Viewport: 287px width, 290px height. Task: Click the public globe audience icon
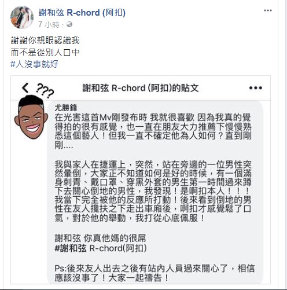coord(69,24)
